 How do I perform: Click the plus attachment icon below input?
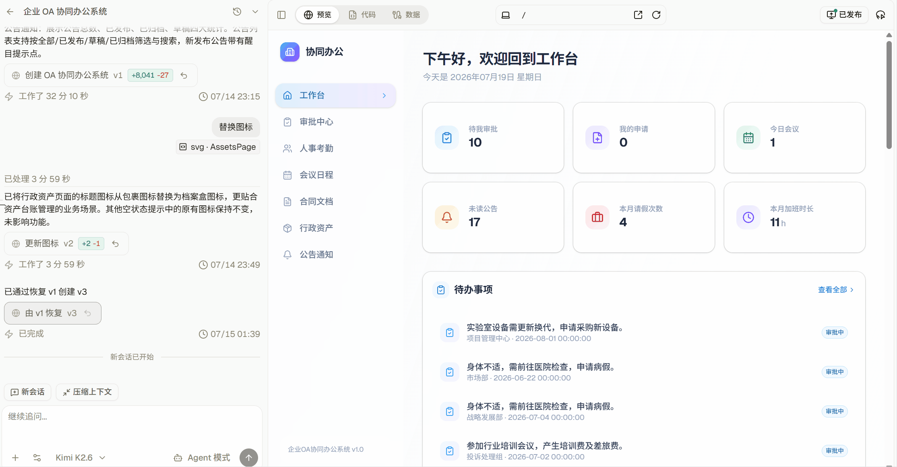[15, 458]
